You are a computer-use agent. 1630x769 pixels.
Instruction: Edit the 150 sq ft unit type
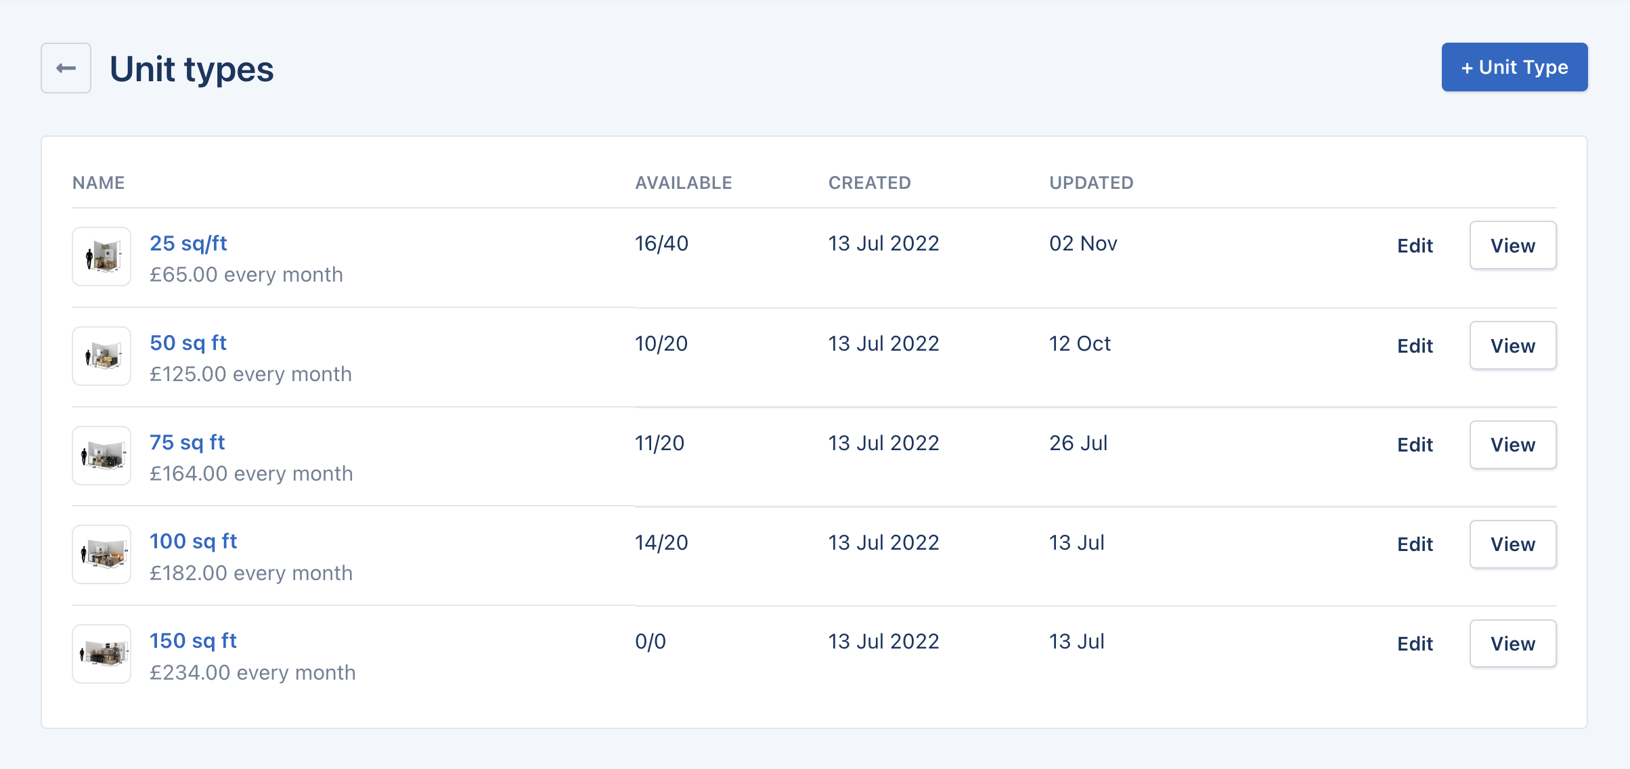(1415, 644)
